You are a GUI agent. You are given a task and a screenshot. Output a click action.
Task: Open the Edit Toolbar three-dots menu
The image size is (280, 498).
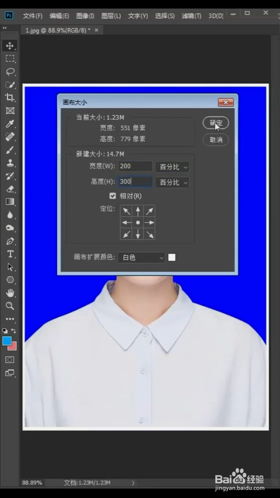[10, 319]
